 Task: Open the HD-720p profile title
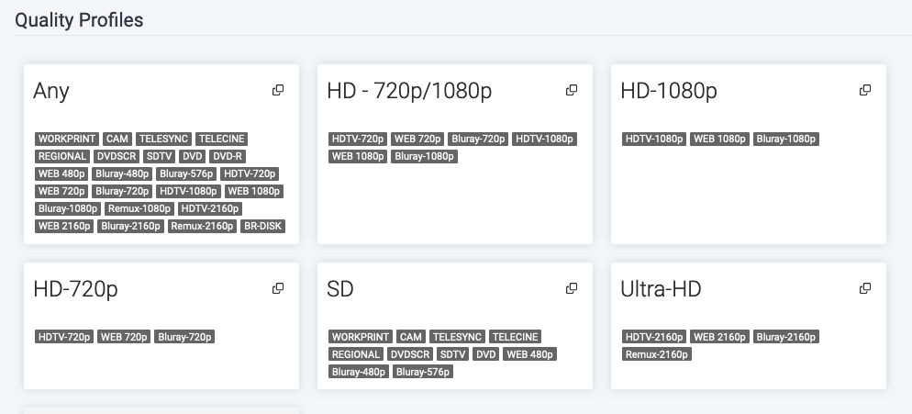75,289
